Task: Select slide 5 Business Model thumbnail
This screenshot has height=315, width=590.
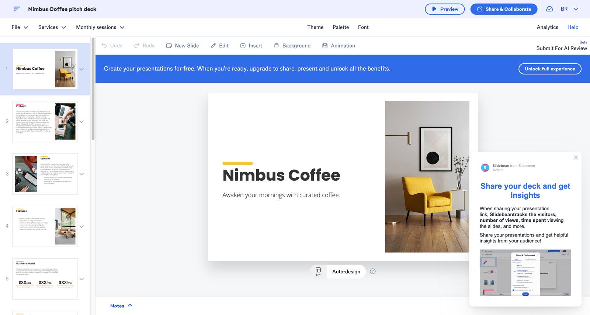Action: coord(45,279)
